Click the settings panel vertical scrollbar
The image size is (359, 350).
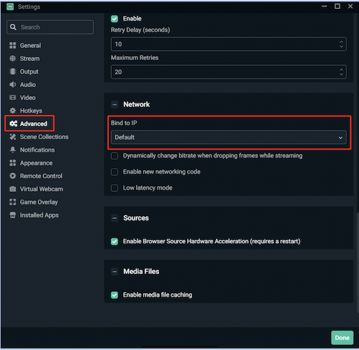tap(357, 263)
